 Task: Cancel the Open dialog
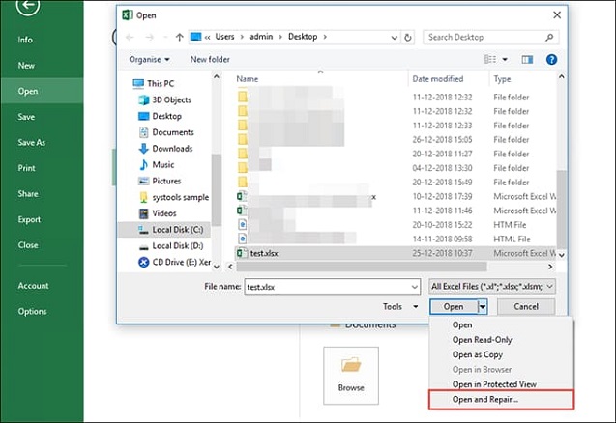tap(526, 306)
